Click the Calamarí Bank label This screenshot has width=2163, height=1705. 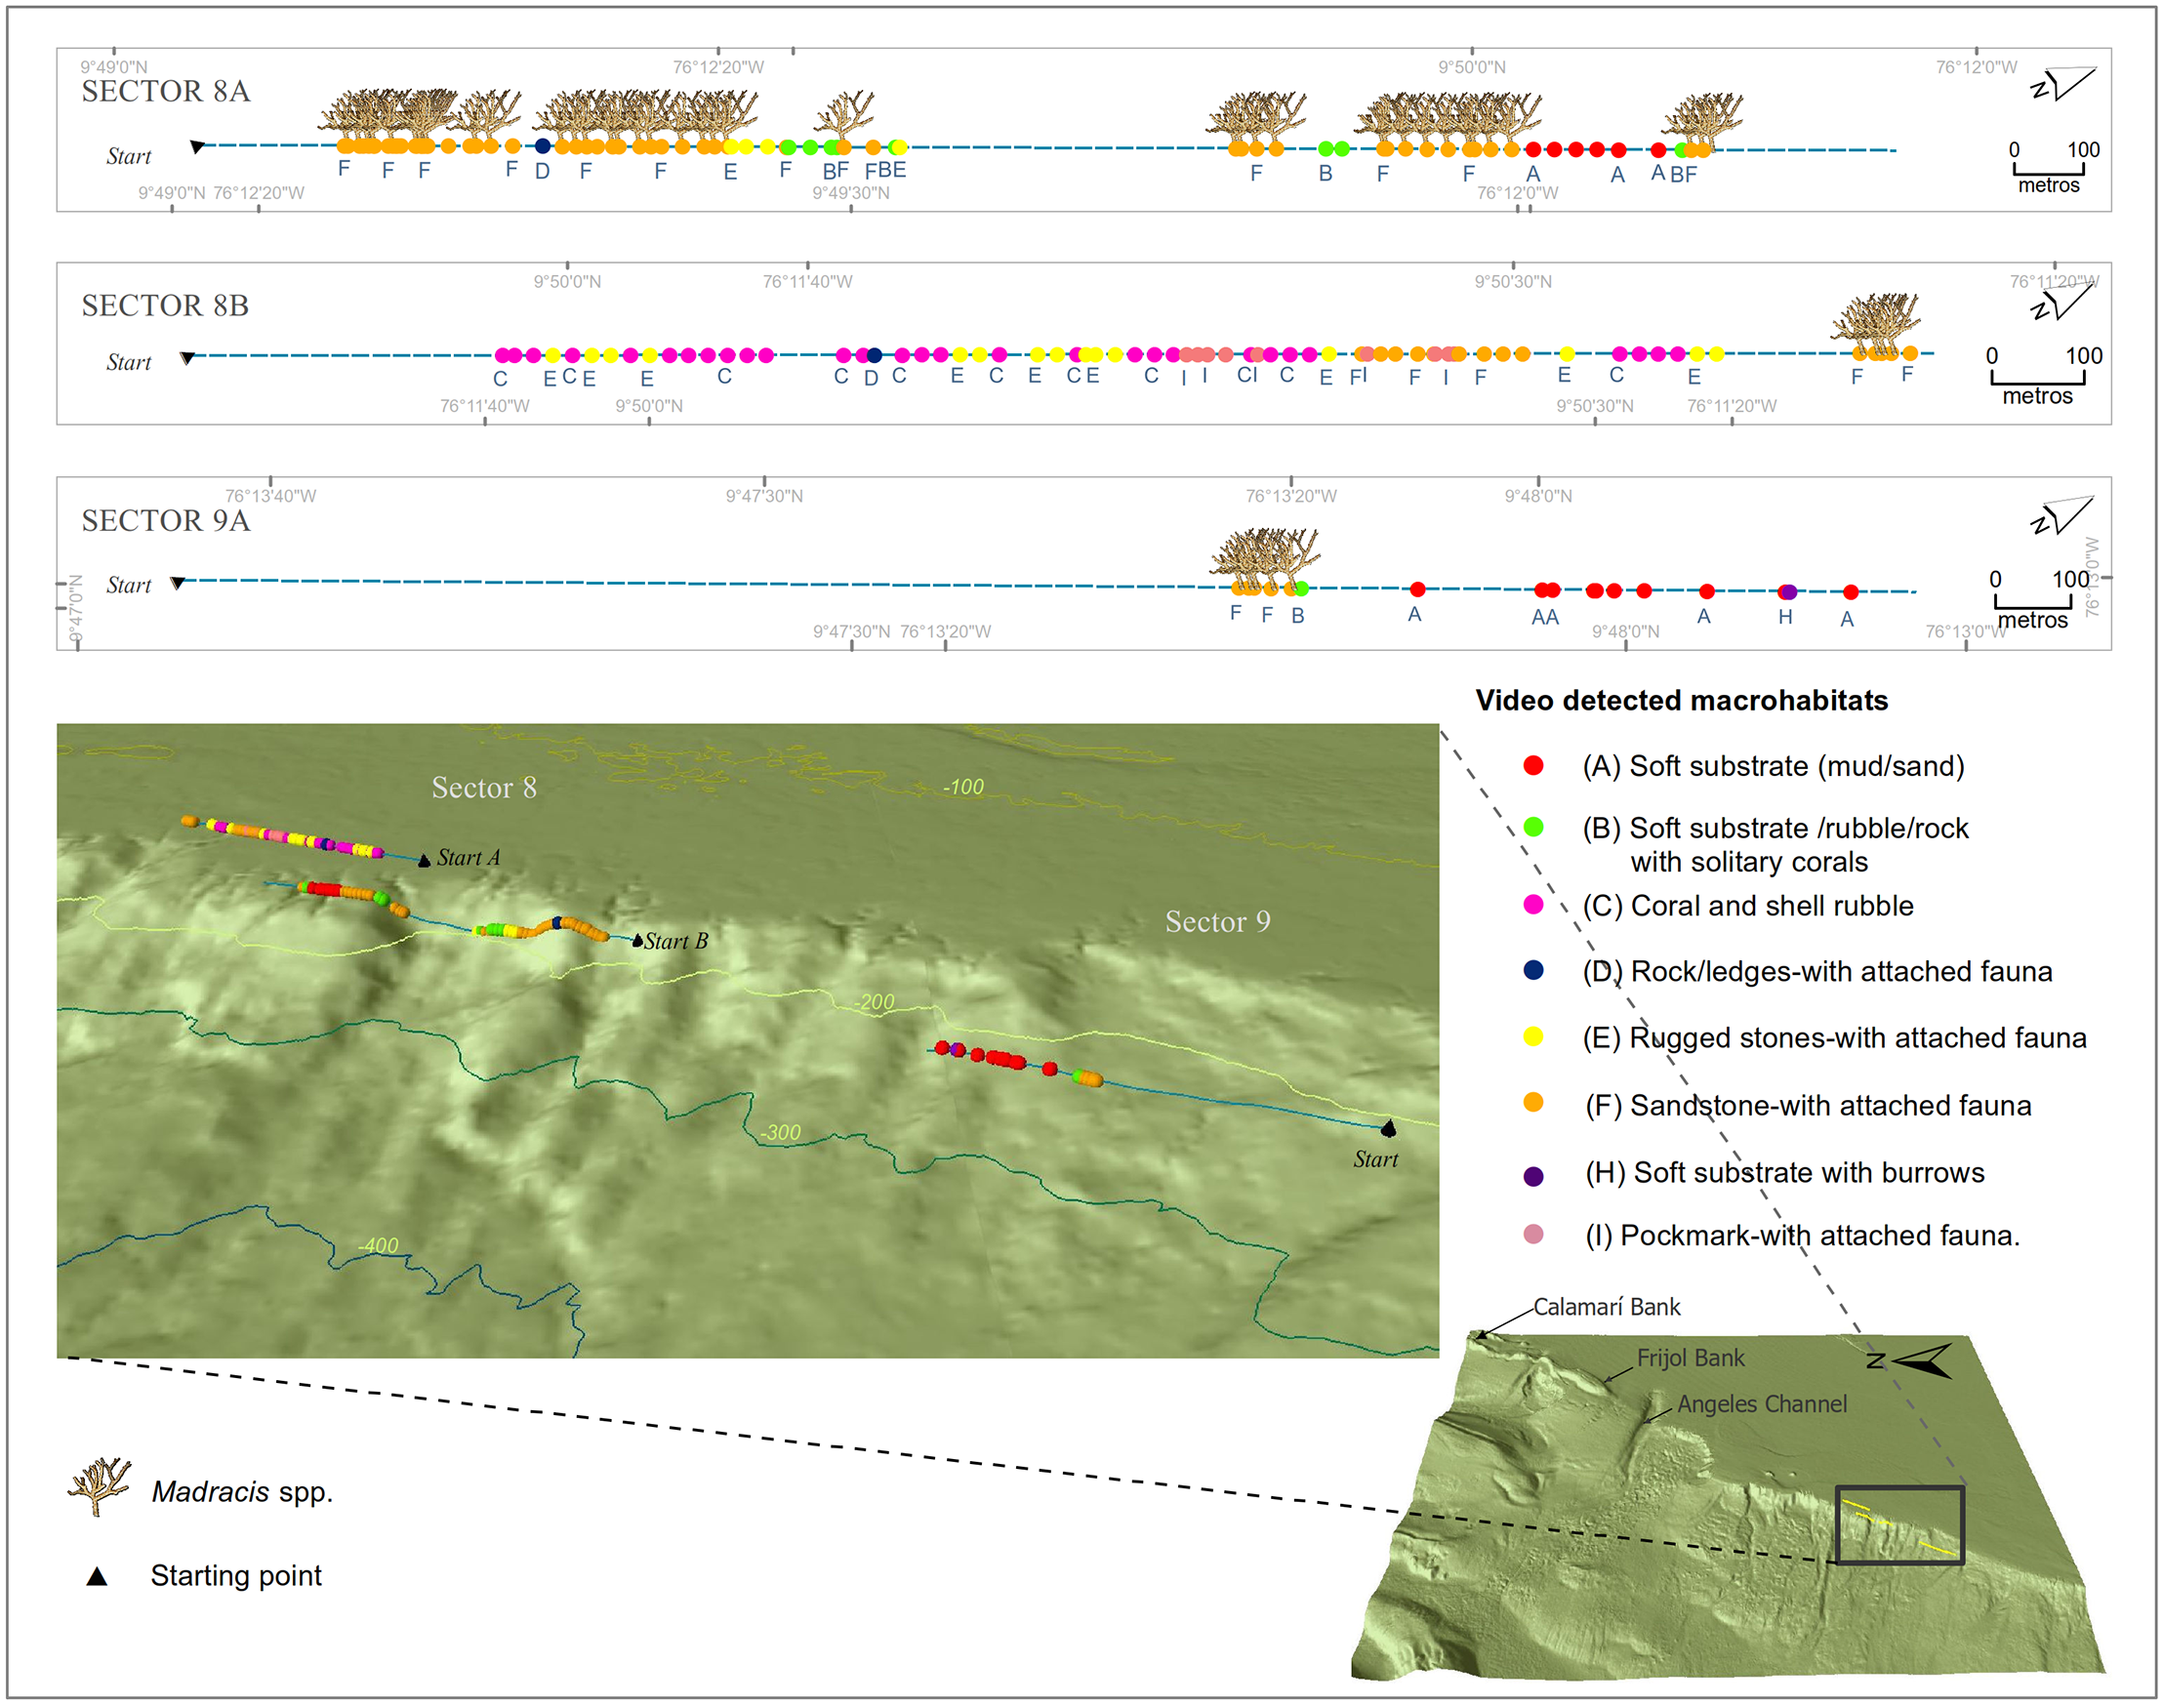click(1606, 1307)
